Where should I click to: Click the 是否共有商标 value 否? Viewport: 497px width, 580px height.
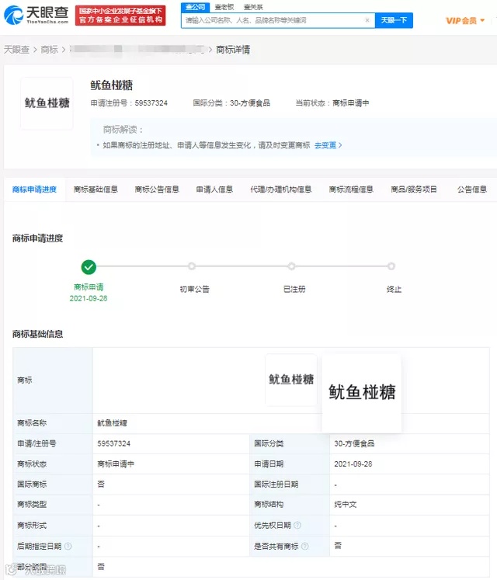coord(338,546)
